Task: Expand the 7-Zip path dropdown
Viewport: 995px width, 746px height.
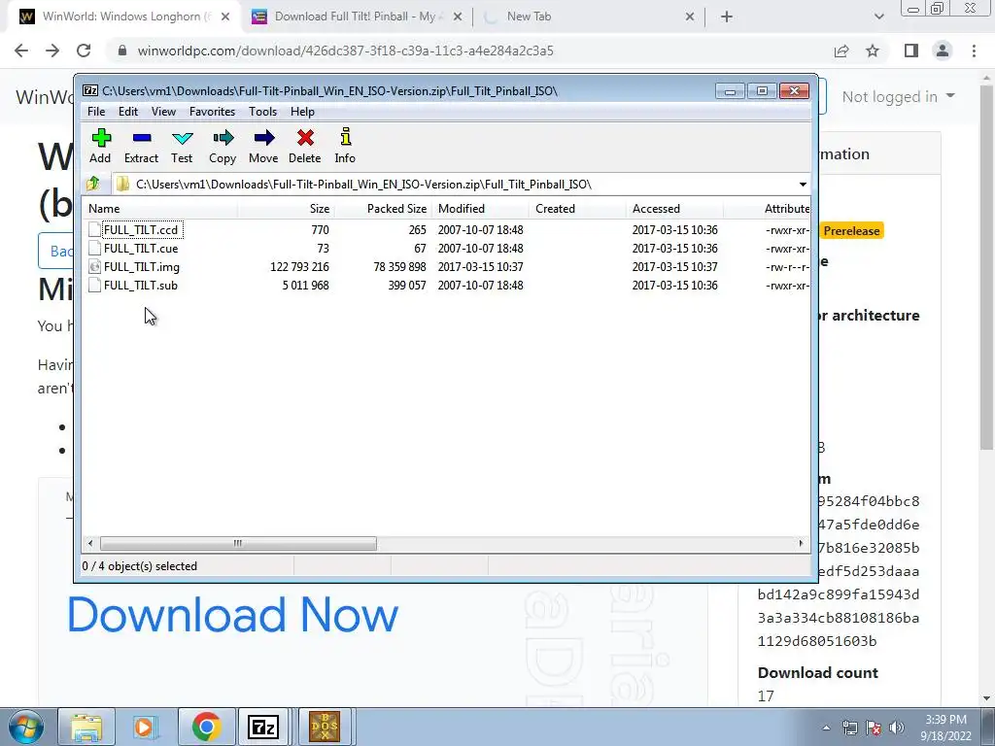Action: click(x=803, y=185)
